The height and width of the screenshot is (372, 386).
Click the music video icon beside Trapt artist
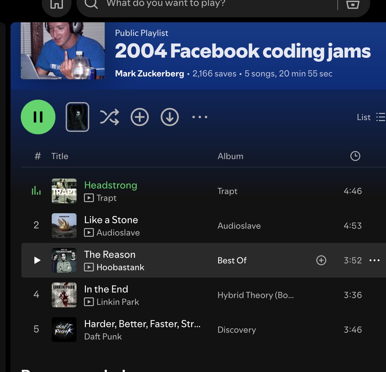pos(89,198)
